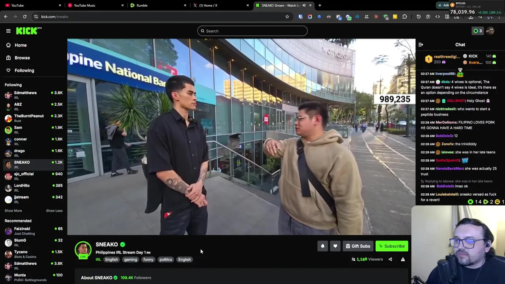The image size is (505, 284).
Task: Click SNEAKO streamer avatar with LIVE badge
Action: [x=83, y=250]
